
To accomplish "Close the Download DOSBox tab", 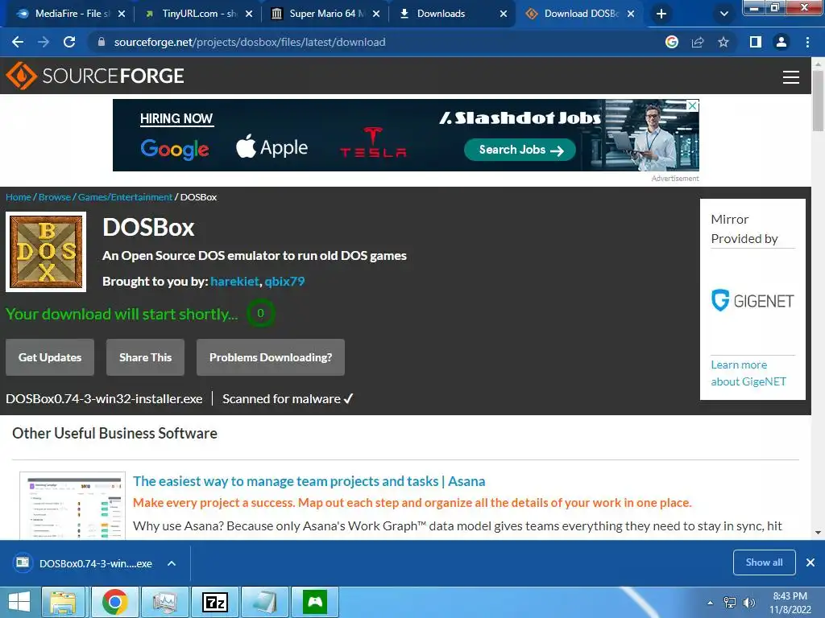I will click(x=631, y=14).
